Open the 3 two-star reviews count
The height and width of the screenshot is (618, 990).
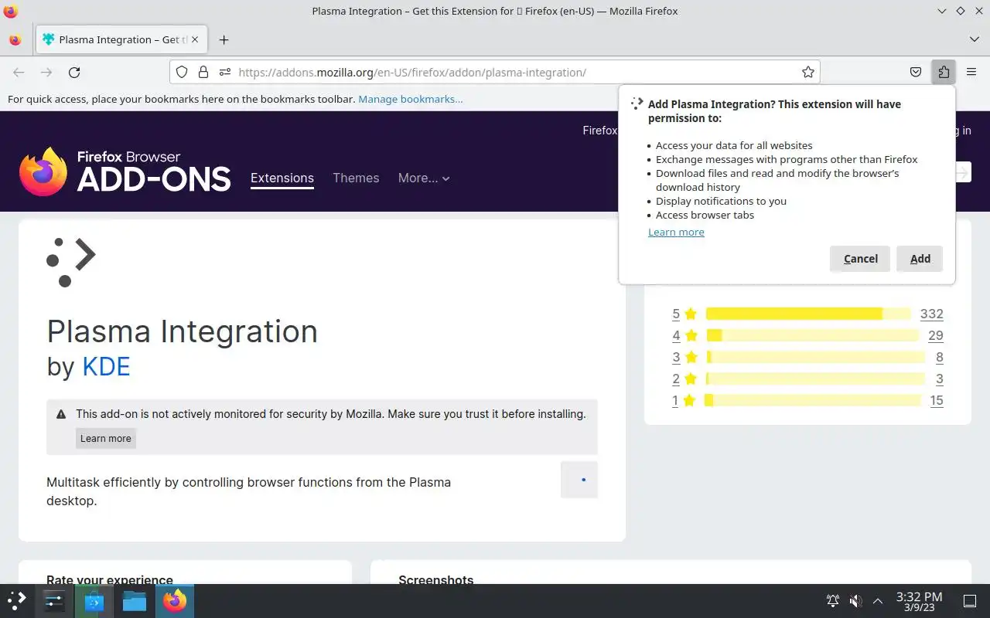coord(939,379)
